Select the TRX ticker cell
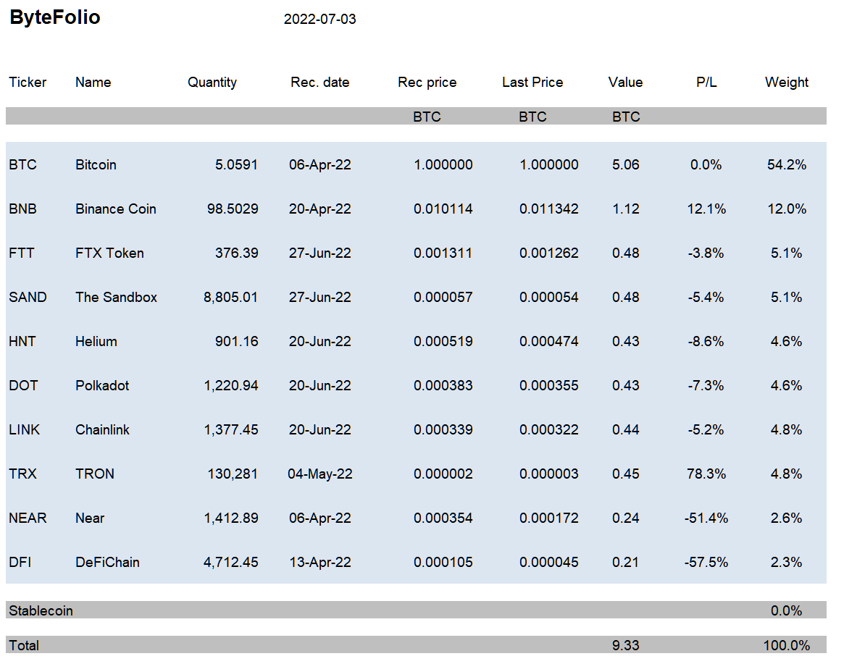This screenshot has height=664, width=844. coord(22,474)
